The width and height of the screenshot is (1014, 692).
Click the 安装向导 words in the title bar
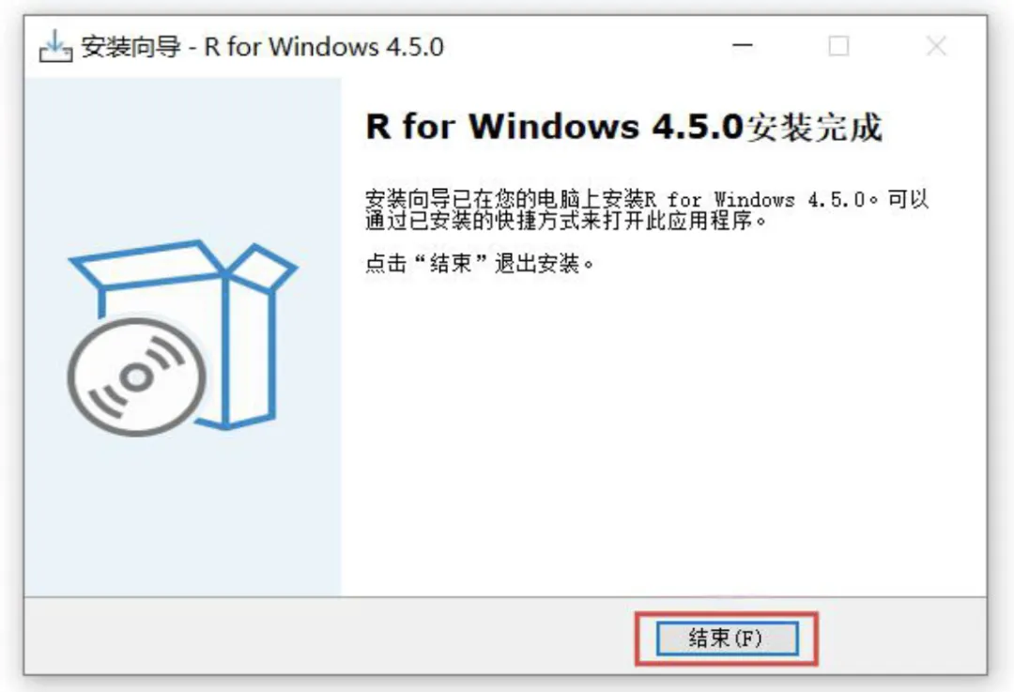point(131,47)
